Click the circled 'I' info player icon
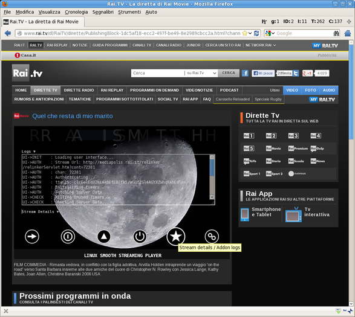355x317 pixels. (x=68, y=237)
